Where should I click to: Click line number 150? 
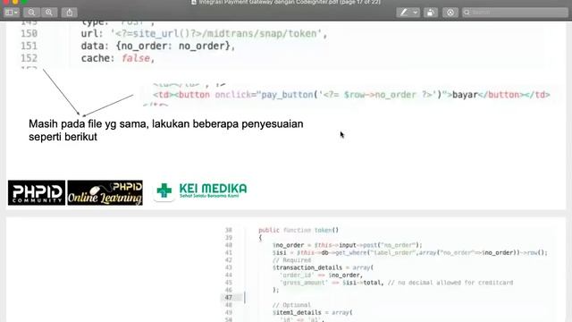(29, 34)
